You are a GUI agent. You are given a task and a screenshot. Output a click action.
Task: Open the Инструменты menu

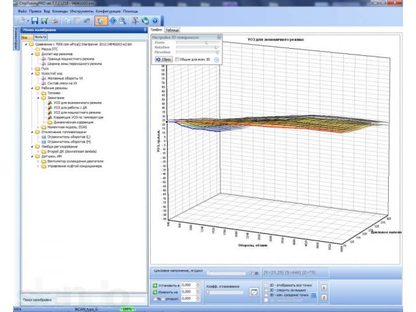81,11
